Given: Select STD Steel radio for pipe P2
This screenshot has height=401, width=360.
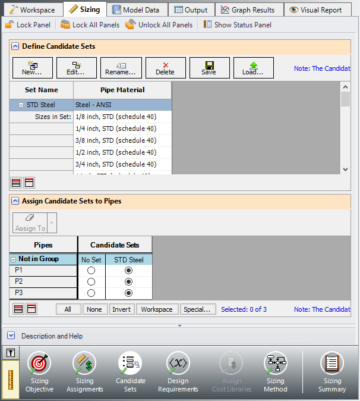Looking at the screenshot, I should 128,282.
